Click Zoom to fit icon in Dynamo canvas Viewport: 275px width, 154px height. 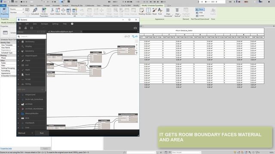(x=137, y=41)
